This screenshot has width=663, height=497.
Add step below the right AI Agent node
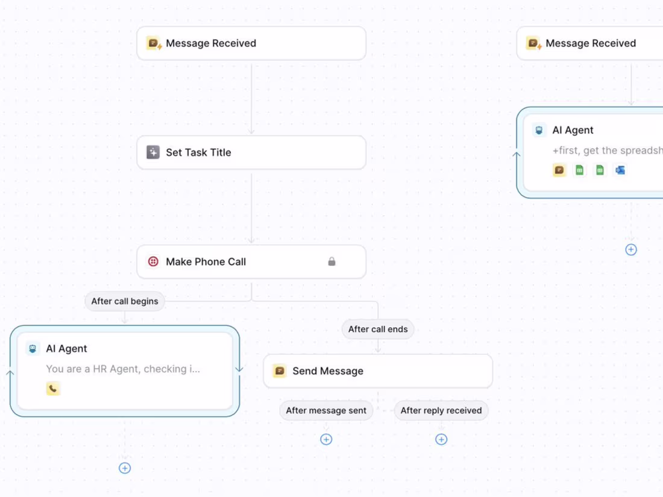click(x=631, y=249)
